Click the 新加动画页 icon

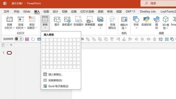[x=32, y=19]
